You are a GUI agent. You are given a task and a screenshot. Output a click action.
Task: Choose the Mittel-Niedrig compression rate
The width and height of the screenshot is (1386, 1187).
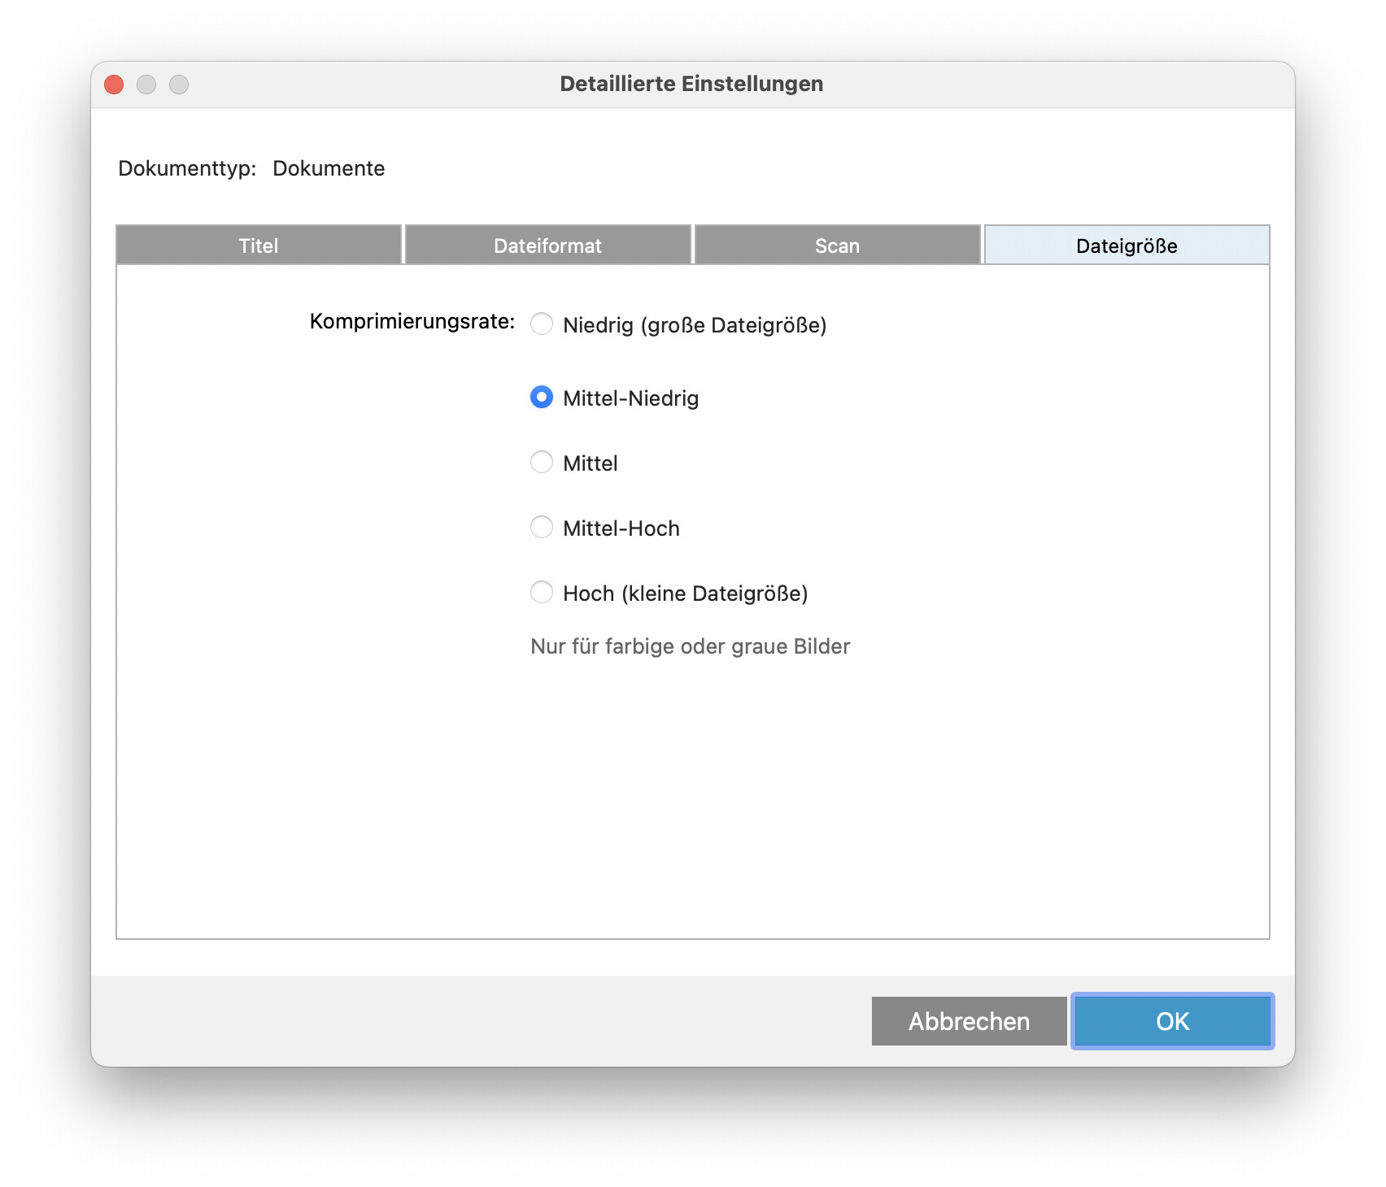point(542,398)
